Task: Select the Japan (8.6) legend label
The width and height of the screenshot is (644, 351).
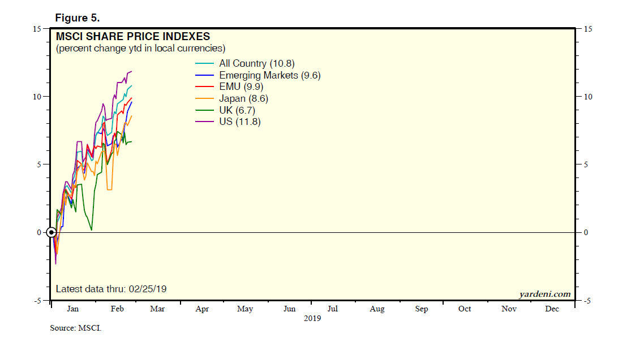Action: [x=243, y=98]
